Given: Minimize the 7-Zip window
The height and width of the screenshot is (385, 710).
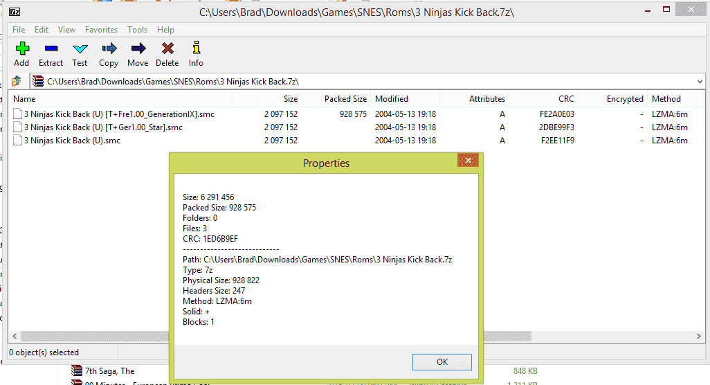Looking at the screenshot, I should (x=648, y=10).
